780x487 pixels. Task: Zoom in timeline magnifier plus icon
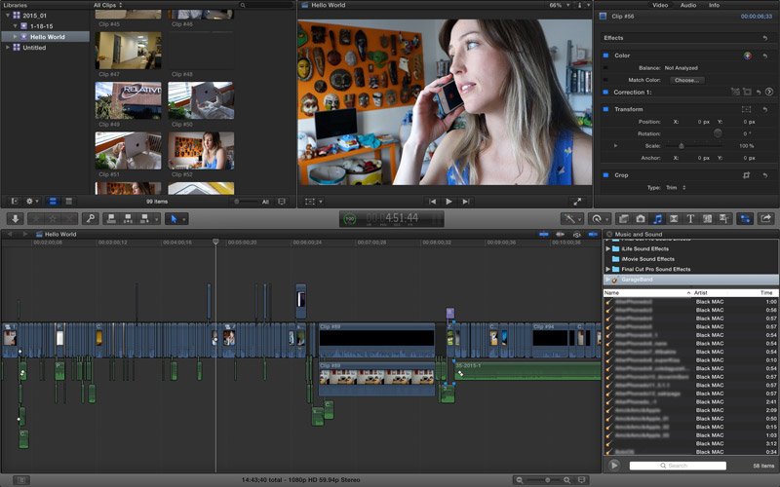point(566,480)
